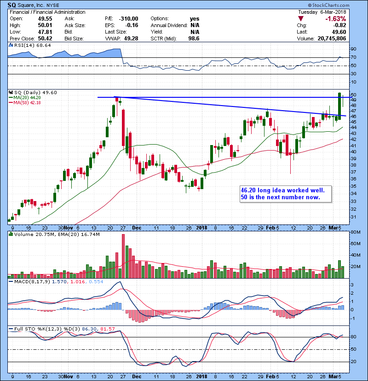Select the SQ ticker symbol in header

[12, 5]
